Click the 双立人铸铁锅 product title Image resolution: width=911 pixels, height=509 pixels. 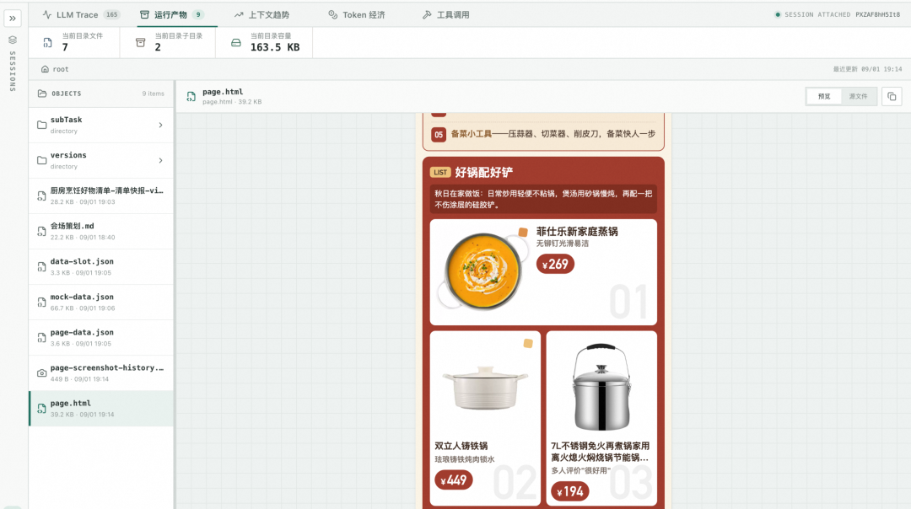pos(461,446)
